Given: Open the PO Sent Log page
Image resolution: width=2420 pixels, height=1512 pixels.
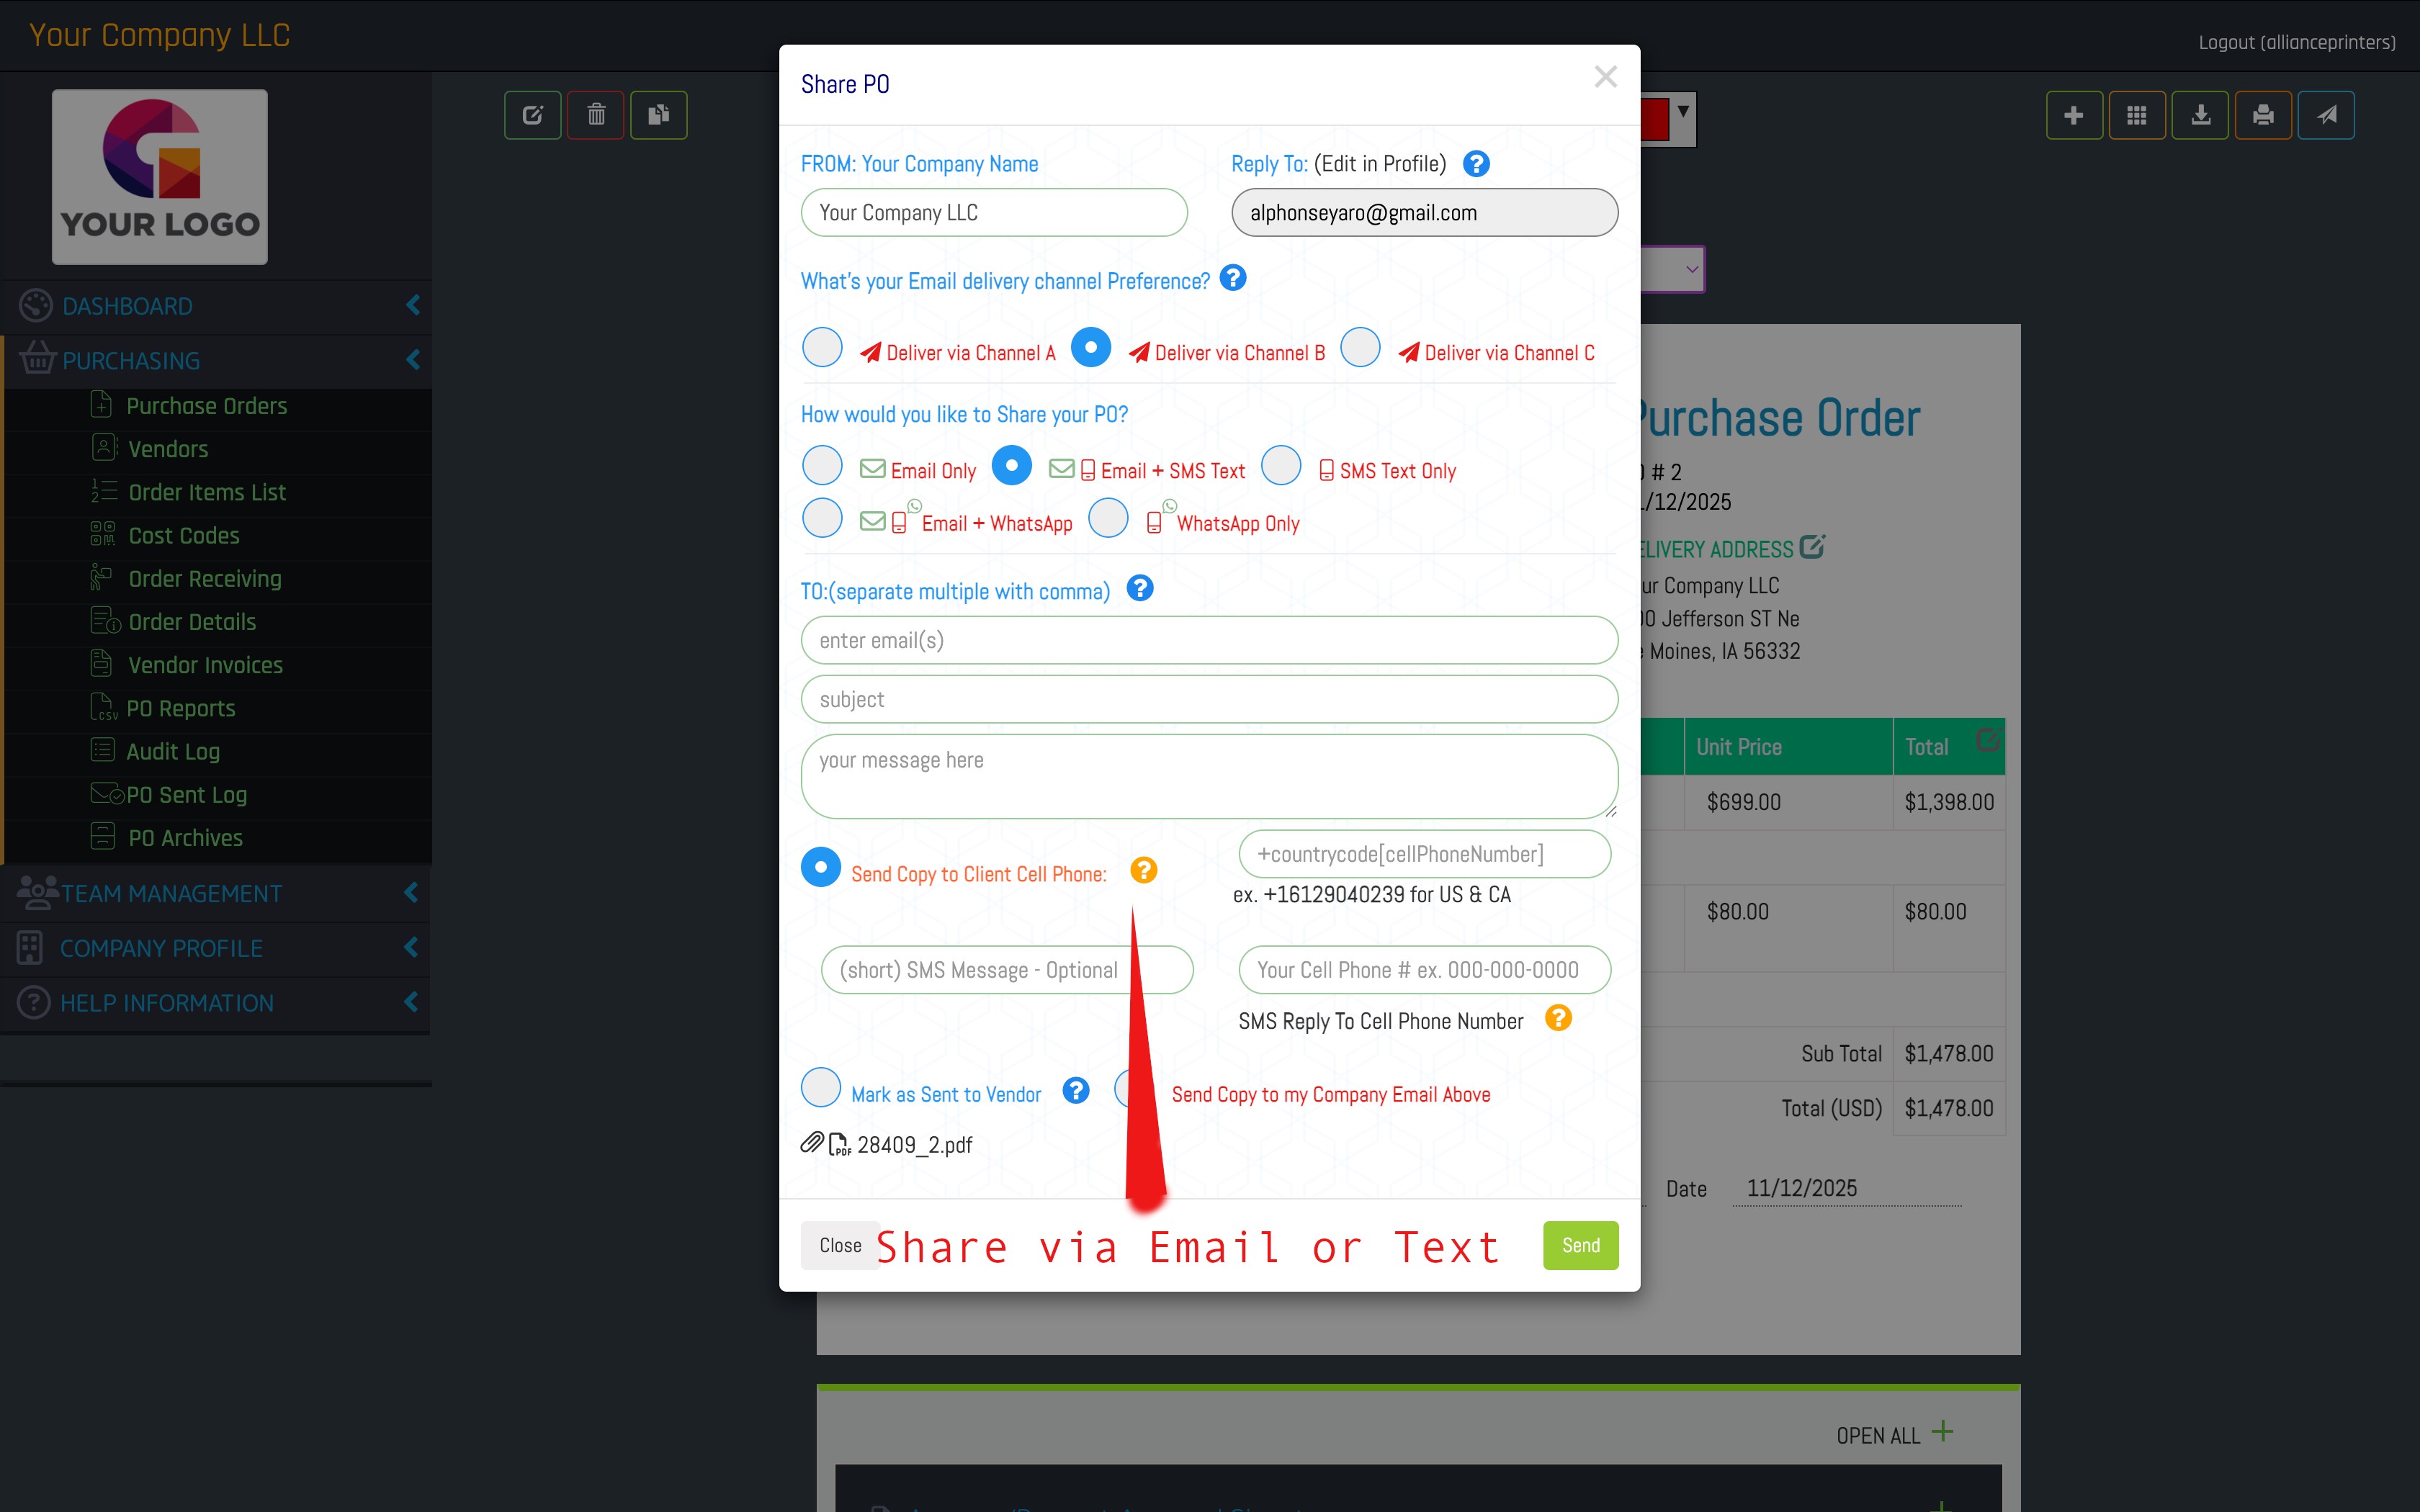Looking at the screenshot, I should click(x=186, y=795).
